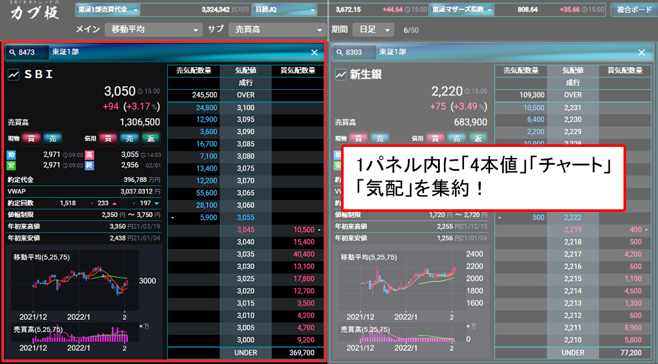Click SBI VWAP value 3,037.0312
The width and height of the screenshot is (658, 364).
137,191
